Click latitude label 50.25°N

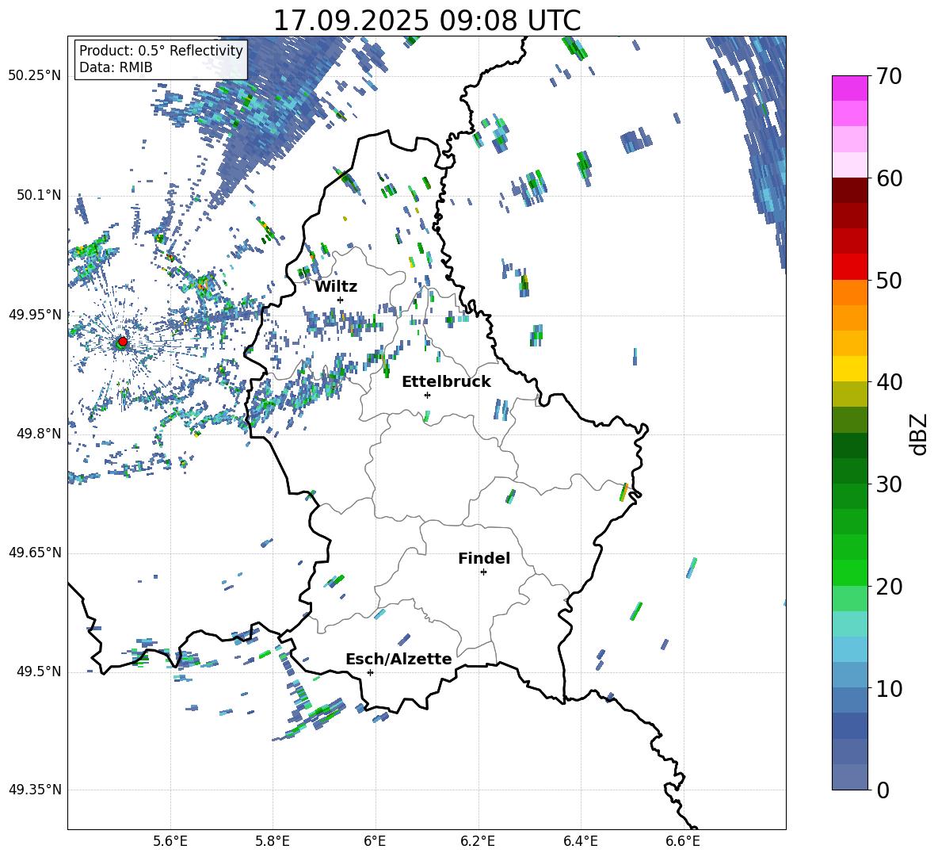click(35, 76)
